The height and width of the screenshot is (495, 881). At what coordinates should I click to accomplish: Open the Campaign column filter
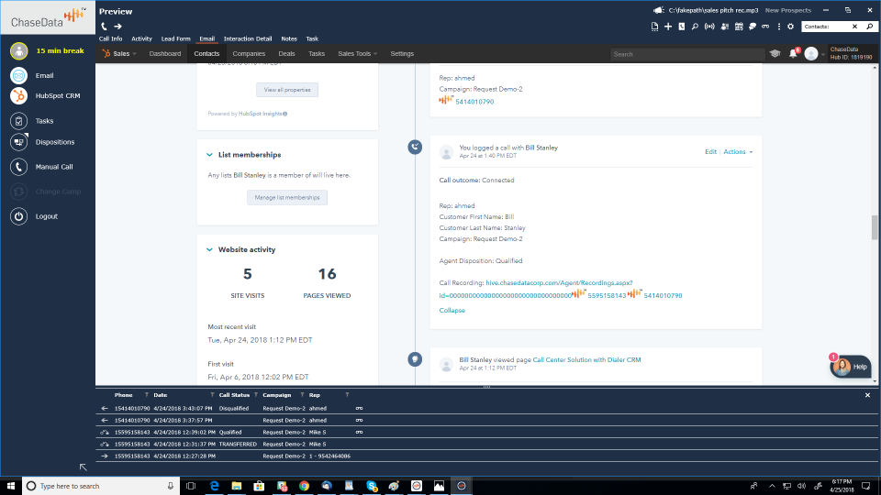coord(302,395)
